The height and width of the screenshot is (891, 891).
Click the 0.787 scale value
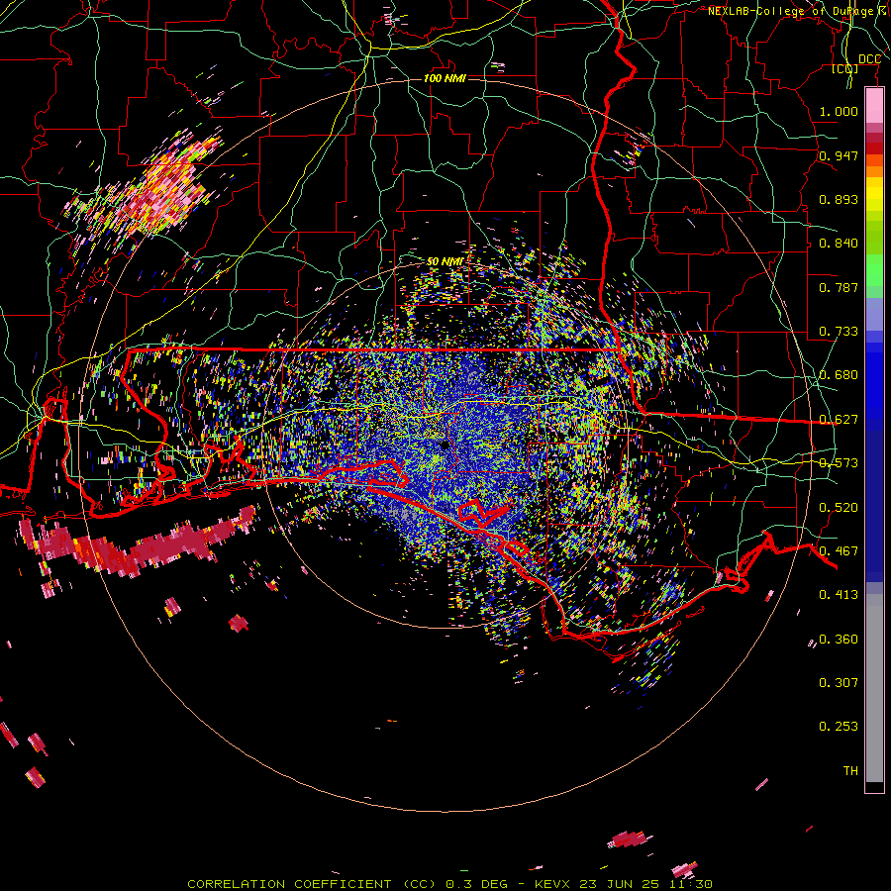839,287
